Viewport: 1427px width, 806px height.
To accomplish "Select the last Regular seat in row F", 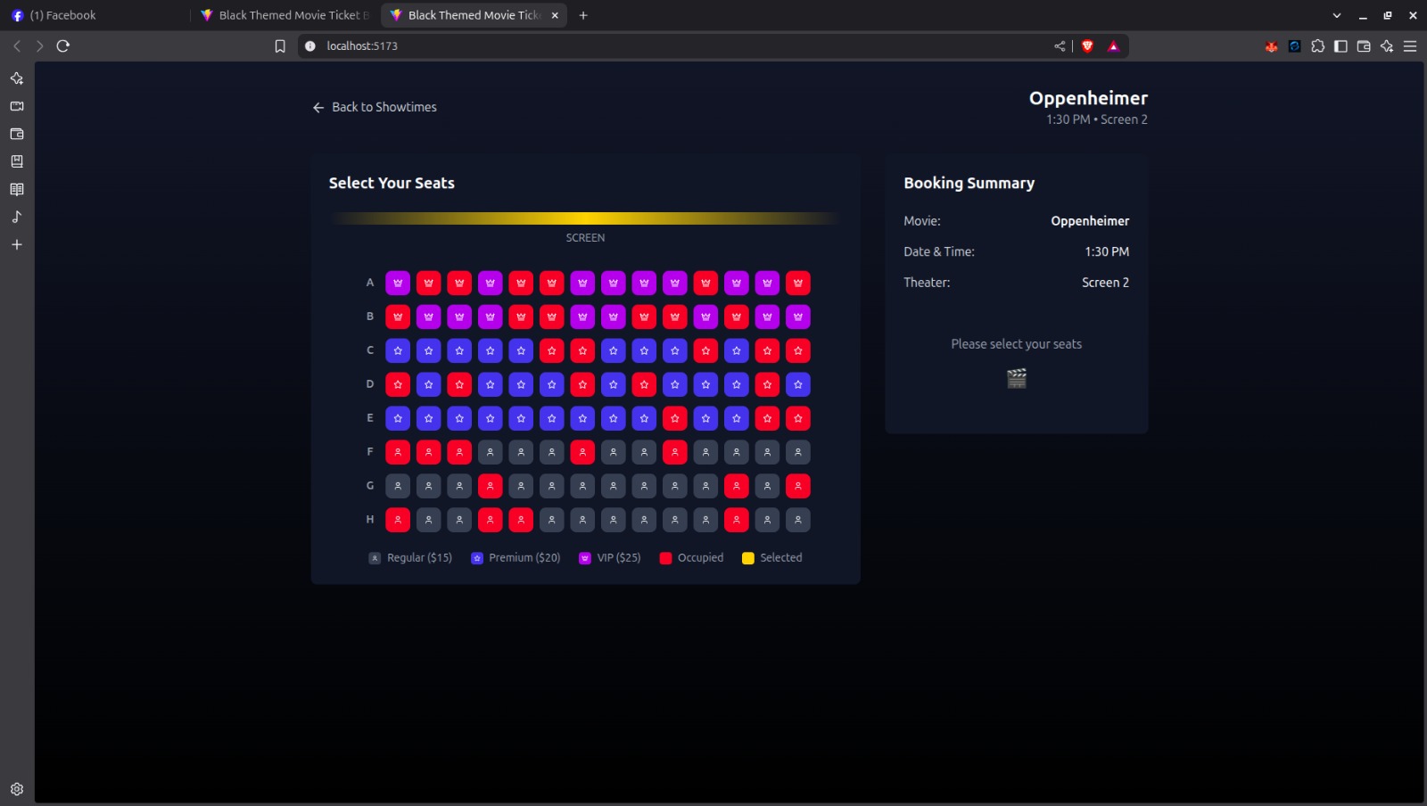I will point(798,452).
